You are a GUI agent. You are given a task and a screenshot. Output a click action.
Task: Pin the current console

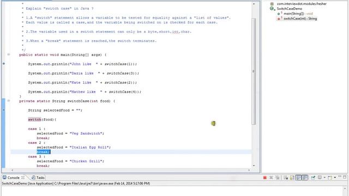[x=313, y=177]
